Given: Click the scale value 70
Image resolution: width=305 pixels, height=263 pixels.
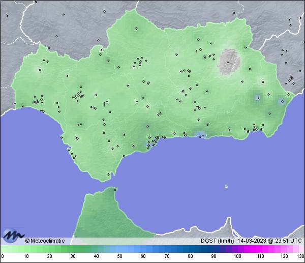Looking at the screenshot, I should pos(167,256).
